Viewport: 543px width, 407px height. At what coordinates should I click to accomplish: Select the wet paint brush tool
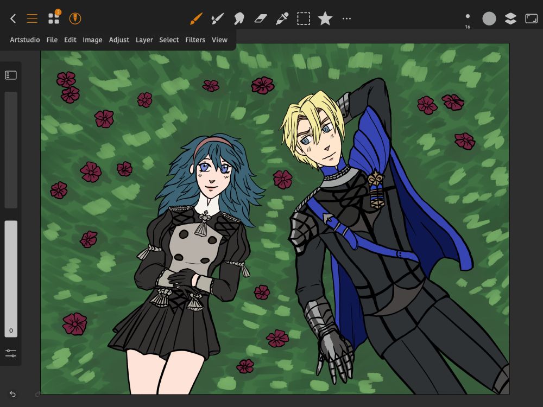tap(217, 19)
